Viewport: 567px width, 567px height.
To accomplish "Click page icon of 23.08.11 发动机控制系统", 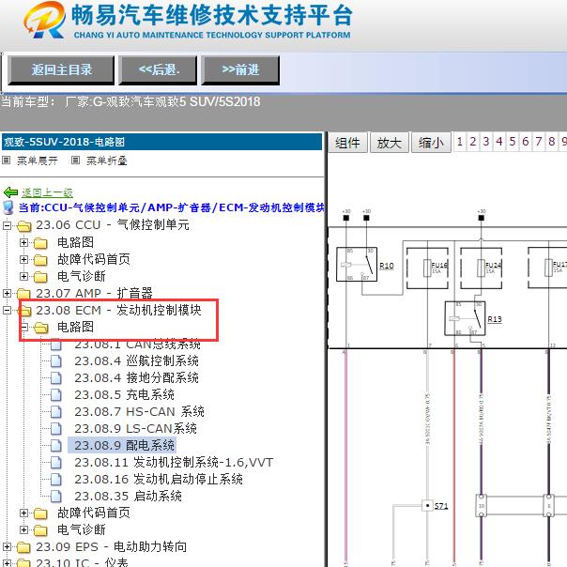I will pos(56,463).
